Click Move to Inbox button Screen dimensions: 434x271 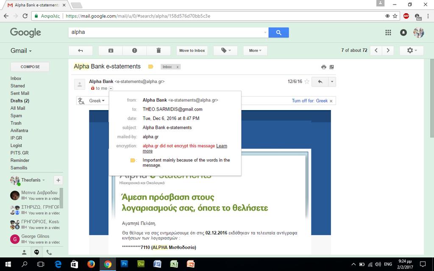tap(192, 51)
